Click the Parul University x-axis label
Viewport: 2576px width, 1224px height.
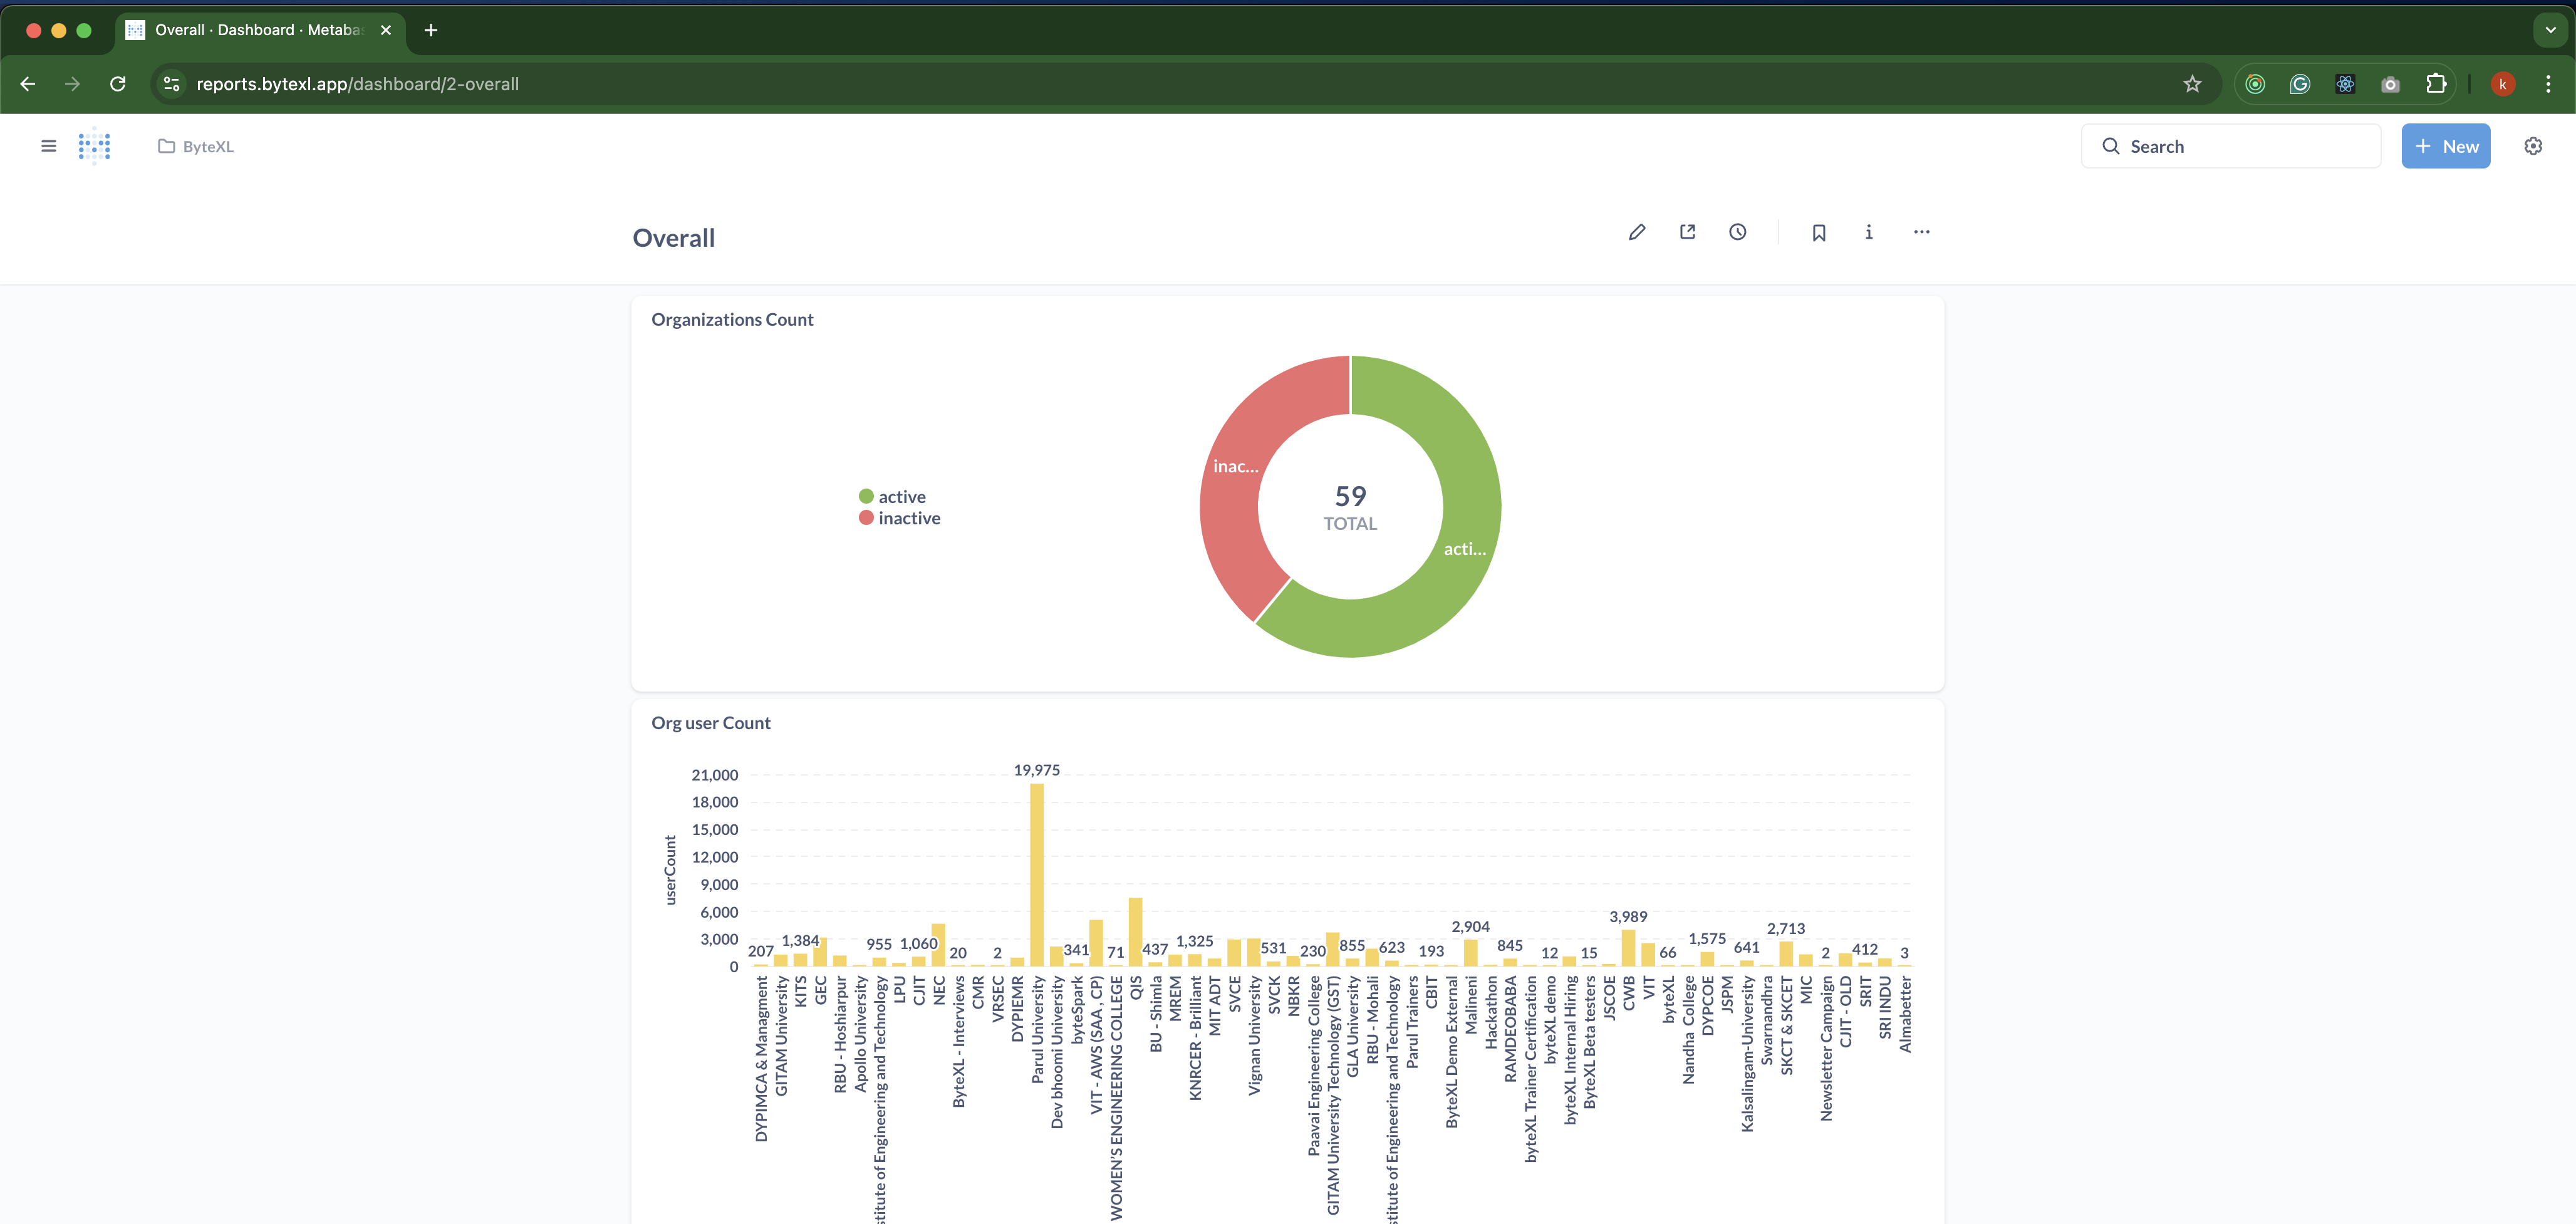[x=1037, y=1030]
